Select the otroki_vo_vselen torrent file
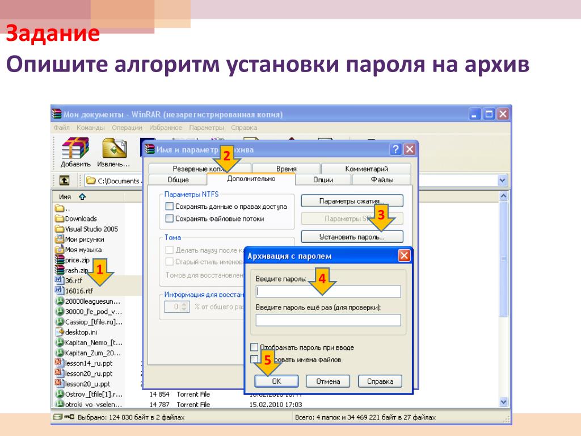Image resolution: width=581 pixels, height=436 pixels. [x=89, y=404]
